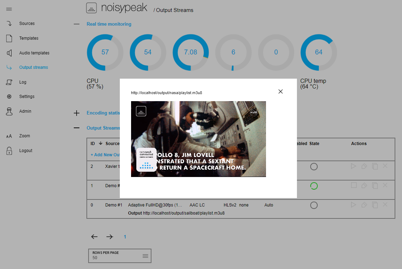
Task: Click the Admin user icon
Action: click(x=9, y=111)
